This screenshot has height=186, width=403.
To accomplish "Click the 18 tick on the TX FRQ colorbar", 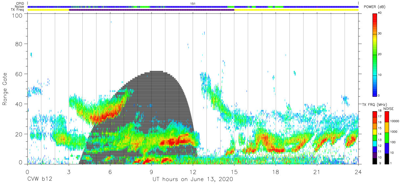I will tap(379, 111).
